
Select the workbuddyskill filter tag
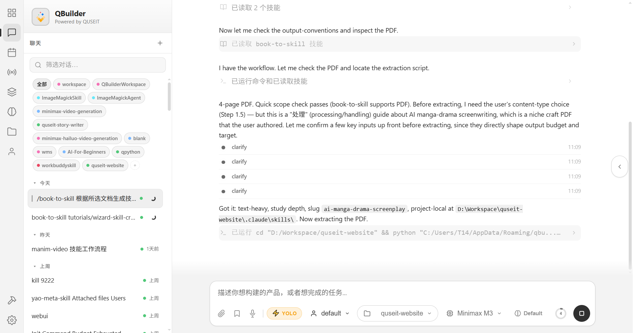click(56, 166)
